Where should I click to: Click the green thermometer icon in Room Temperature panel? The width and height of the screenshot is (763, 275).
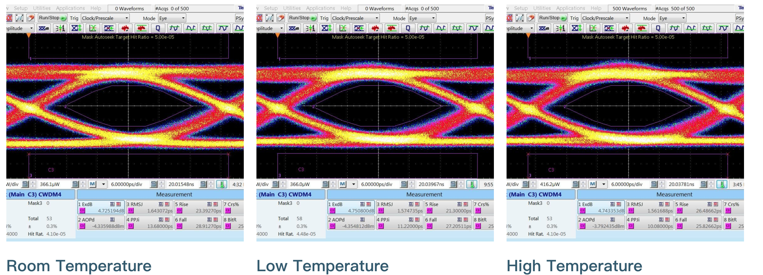pyautogui.click(x=222, y=184)
